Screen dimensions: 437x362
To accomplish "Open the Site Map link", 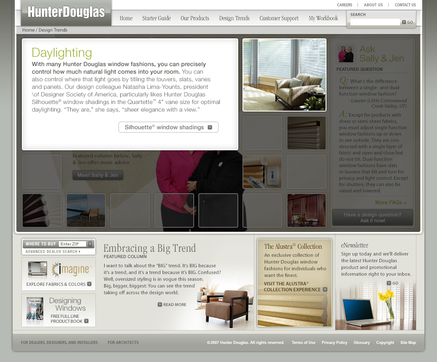I will 408,343.
